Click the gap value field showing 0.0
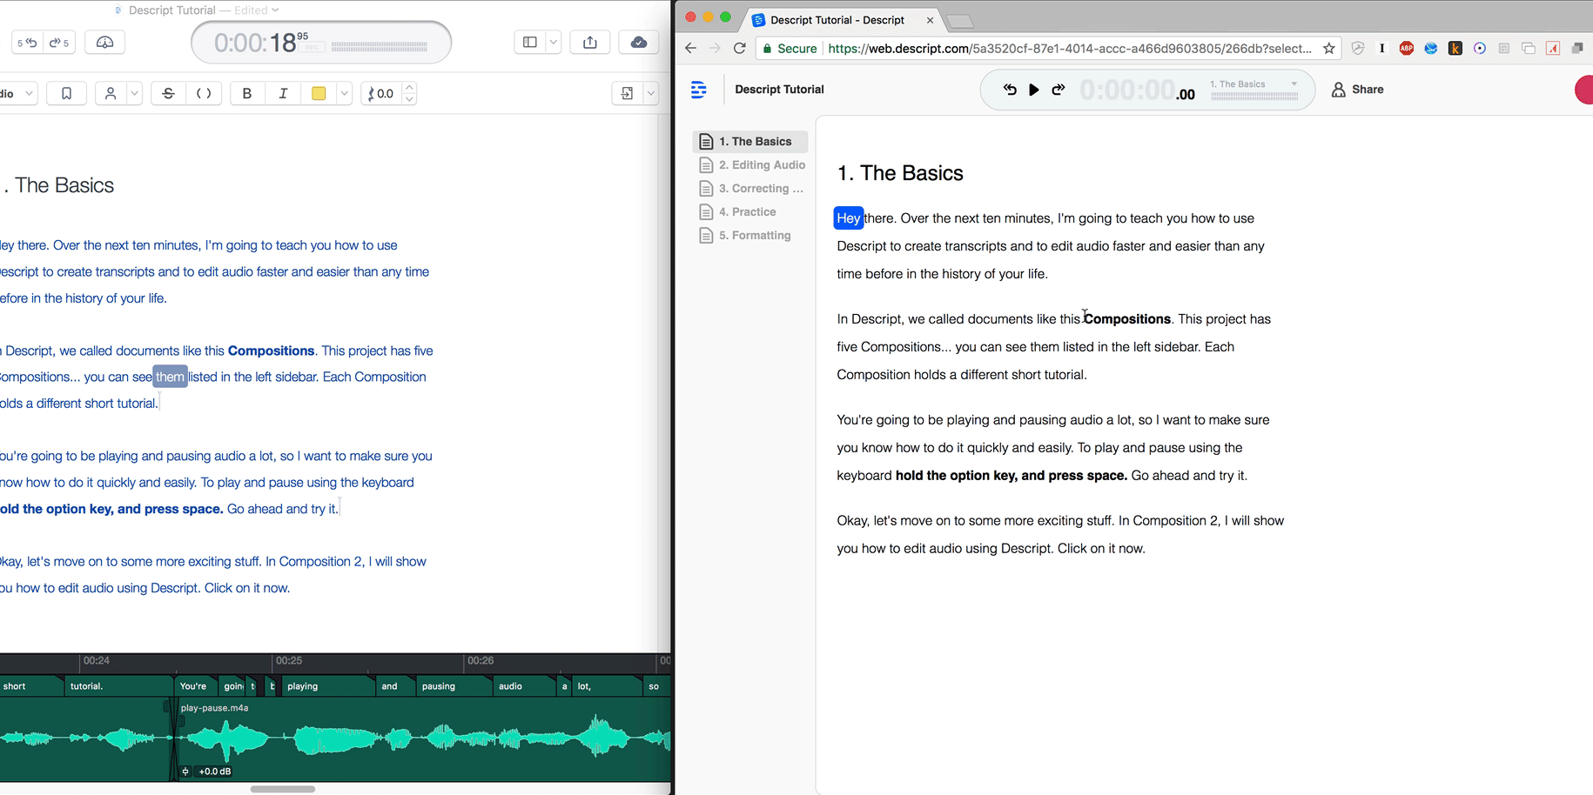Viewport: 1593px width, 795px height. coord(382,93)
